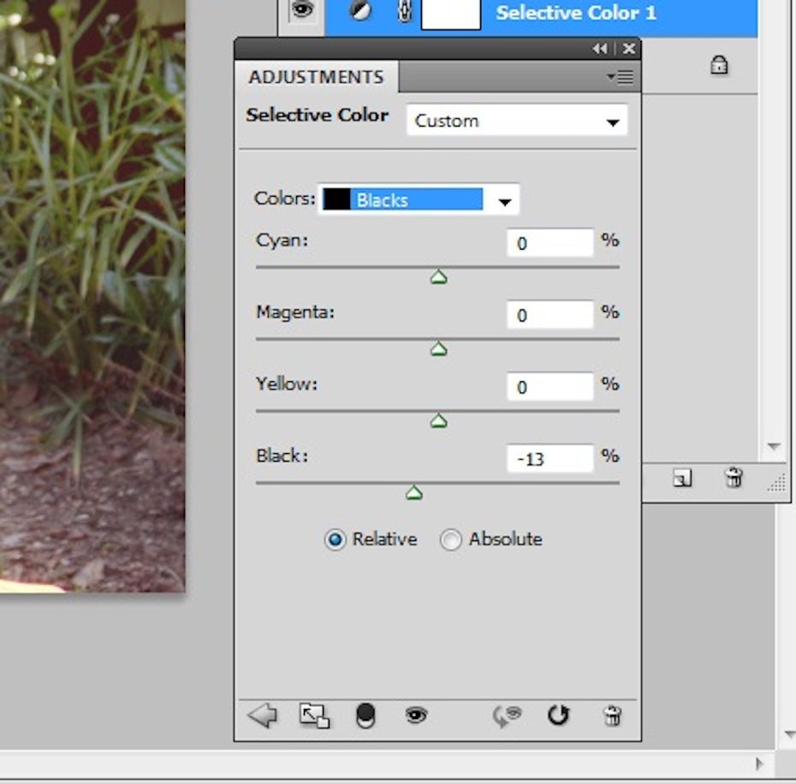Viewport: 796px width, 784px height.
Task: Click the window's vertical scroll down arrow
Action: (x=789, y=734)
